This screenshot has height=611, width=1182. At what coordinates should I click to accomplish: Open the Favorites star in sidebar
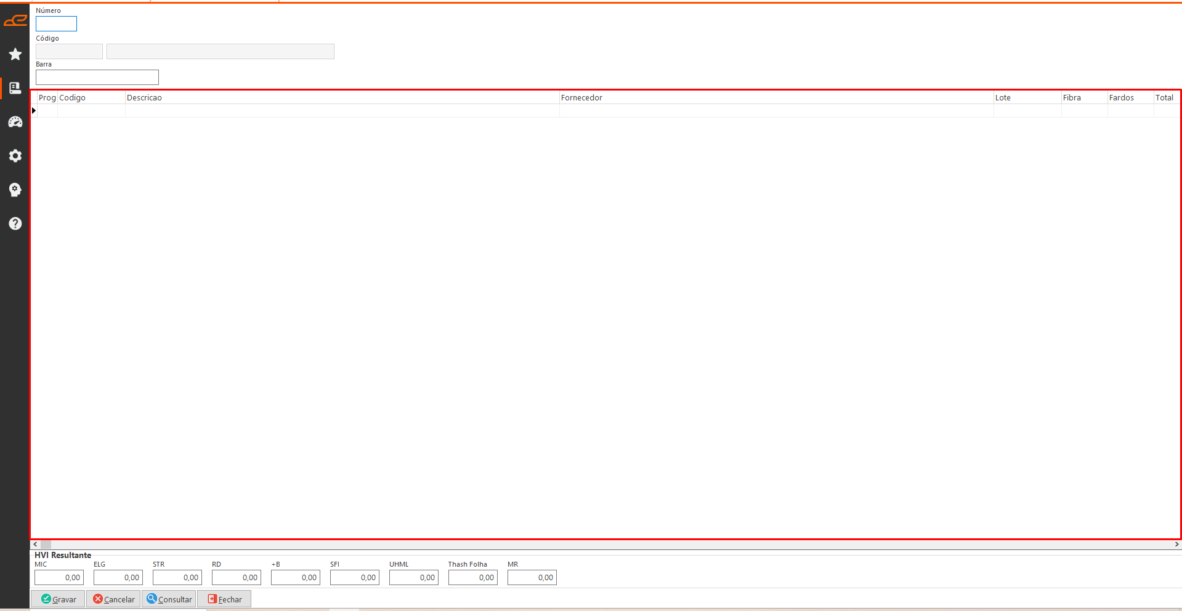pyautogui.click(x=15, y=54)
